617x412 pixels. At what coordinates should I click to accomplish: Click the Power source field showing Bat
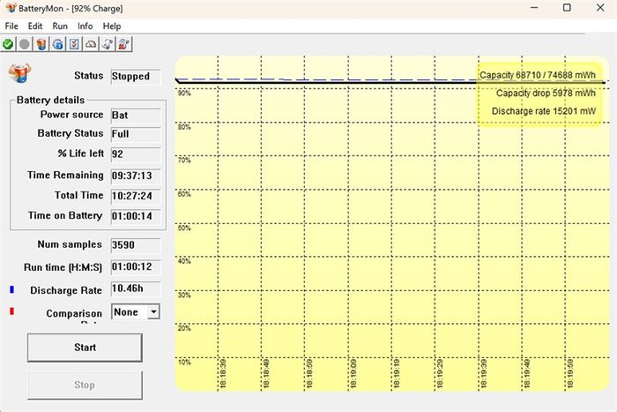pos(136,116)
